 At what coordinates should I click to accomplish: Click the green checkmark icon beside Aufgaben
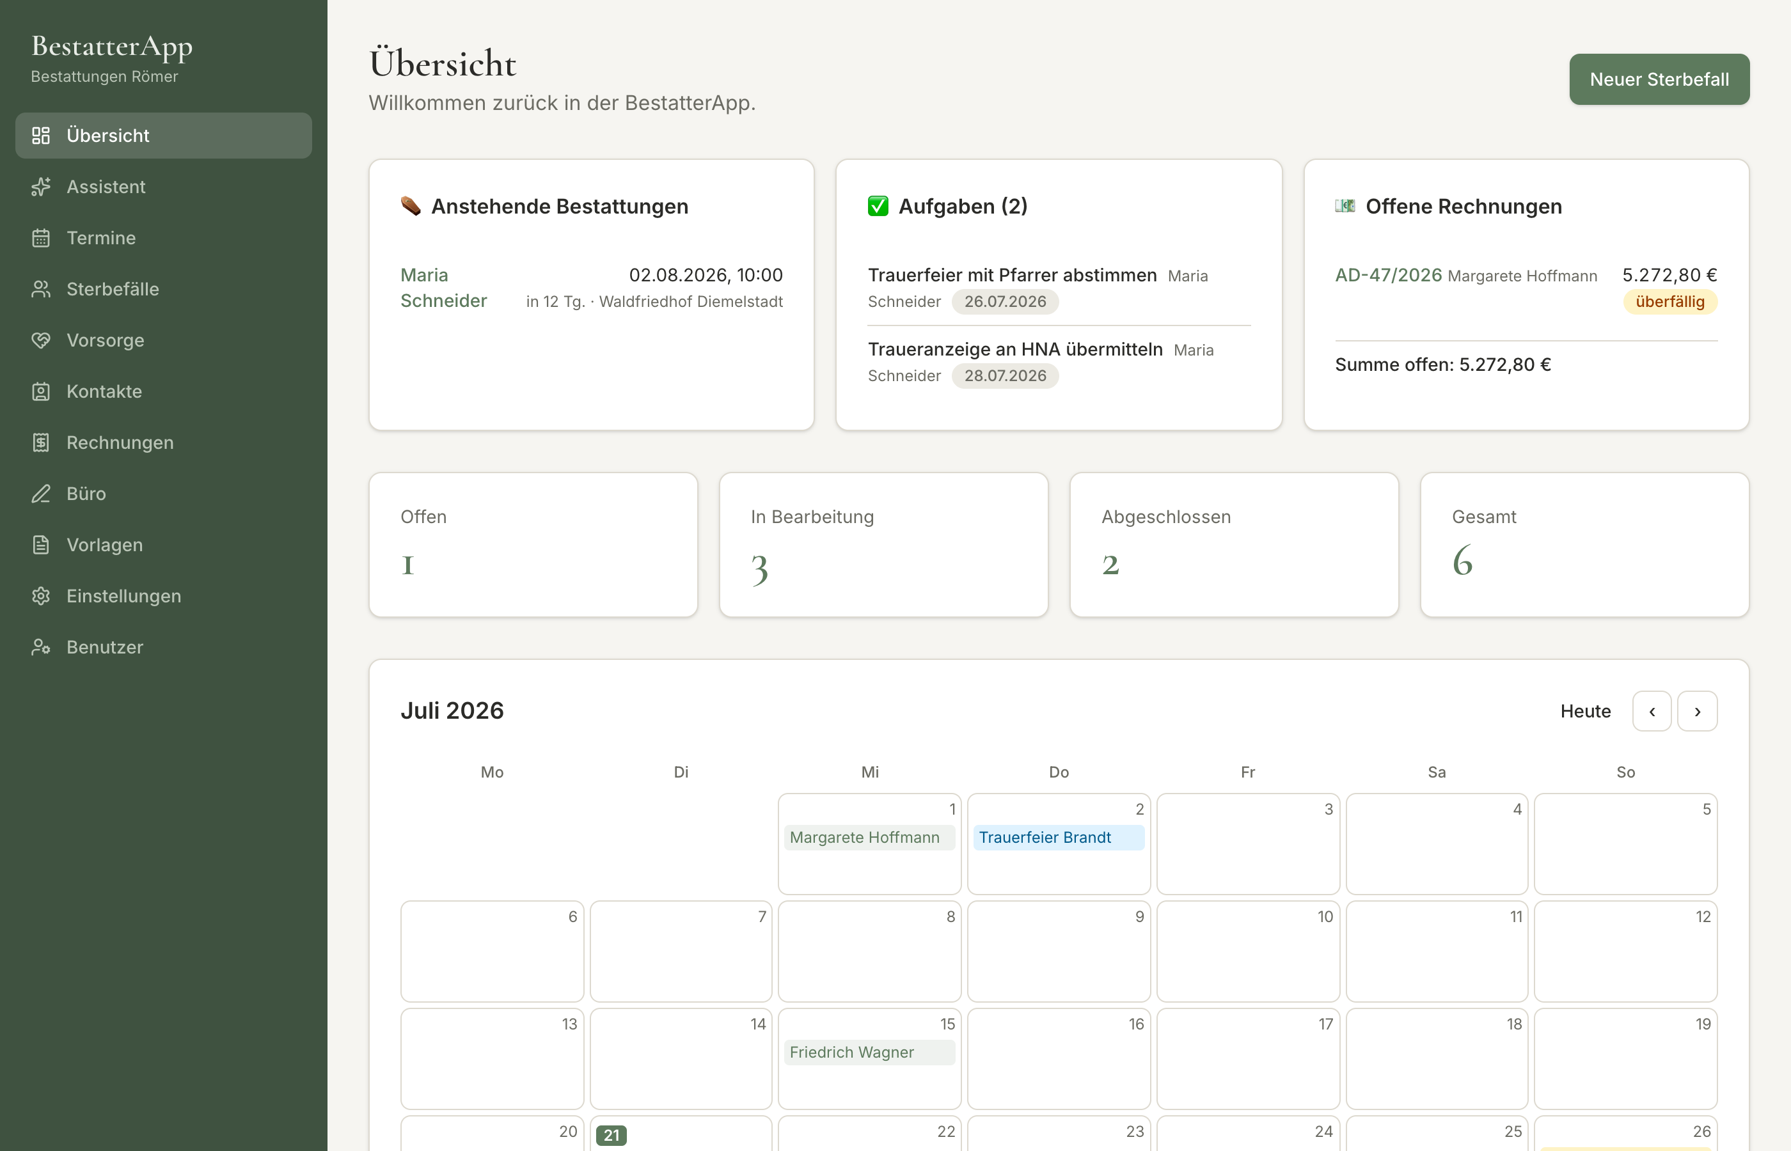pyautogui.click(x=878, y=207)
